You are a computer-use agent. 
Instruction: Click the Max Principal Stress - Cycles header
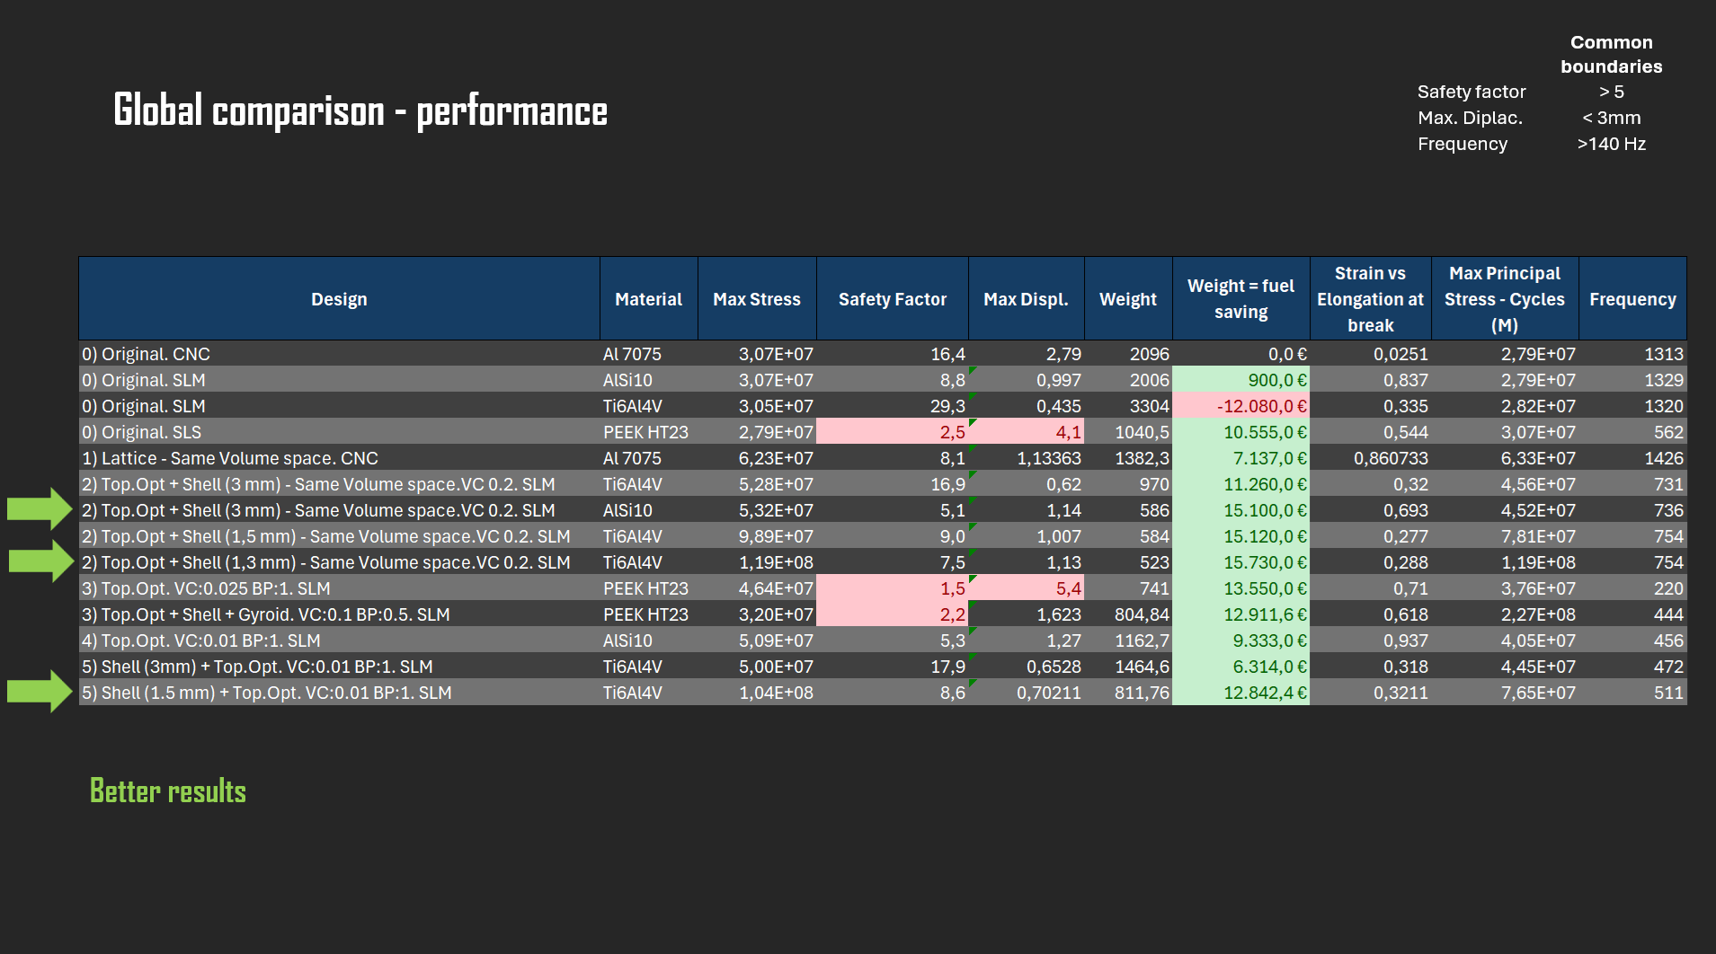click(x=1504, y=299)
